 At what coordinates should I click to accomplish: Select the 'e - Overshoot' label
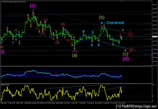112,23
